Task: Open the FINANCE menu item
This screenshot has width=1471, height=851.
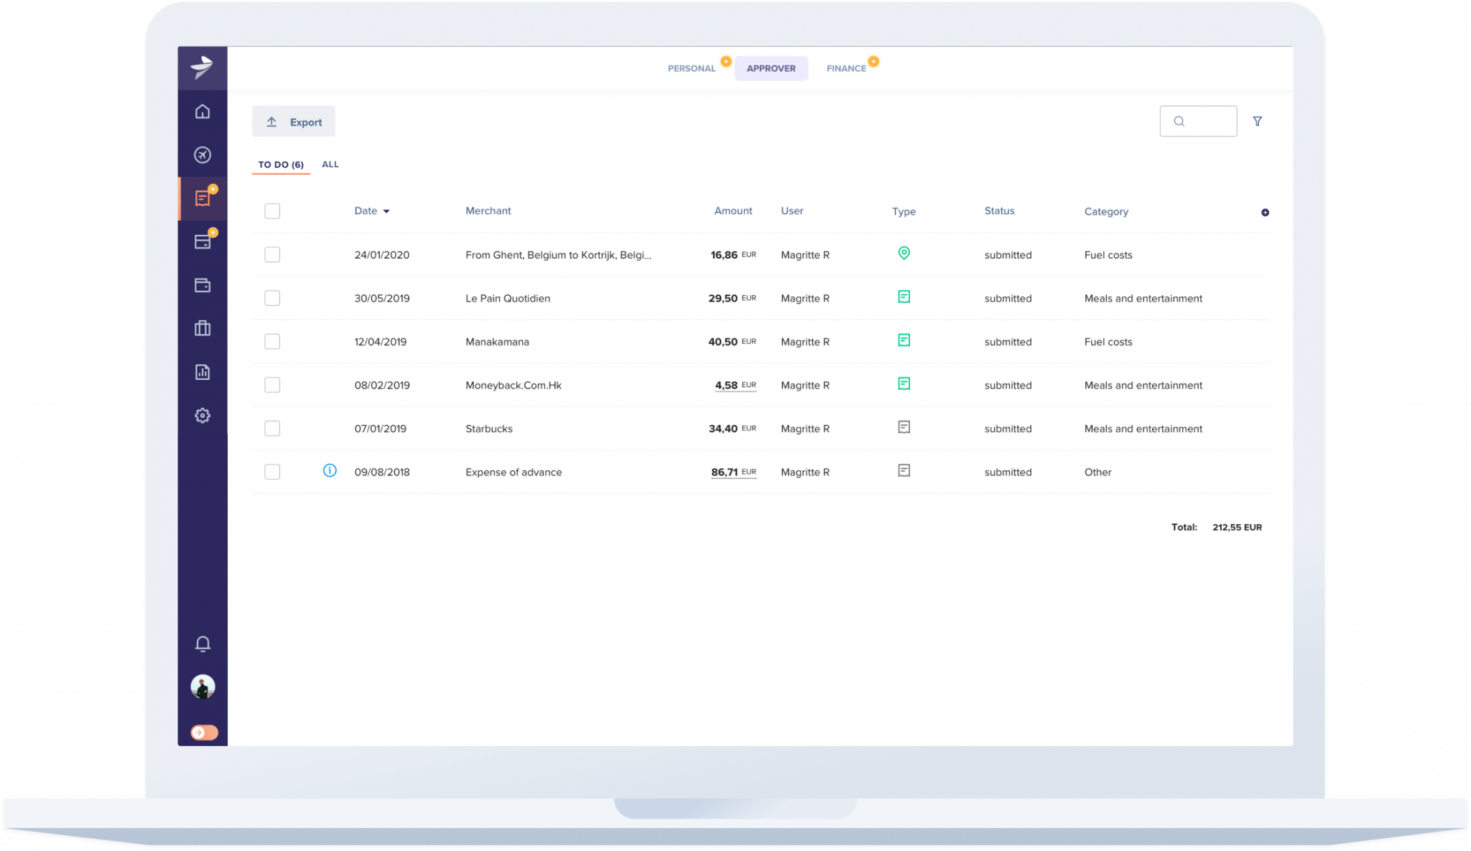Action: 846,68
